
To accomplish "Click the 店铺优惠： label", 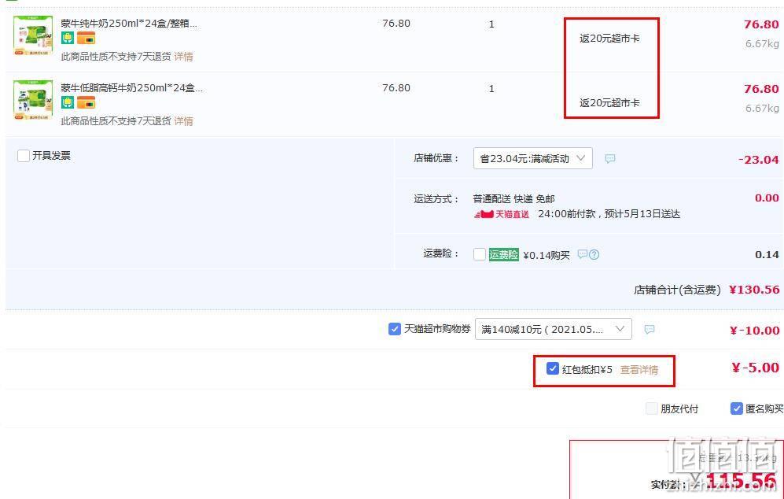I will point(436,158).
